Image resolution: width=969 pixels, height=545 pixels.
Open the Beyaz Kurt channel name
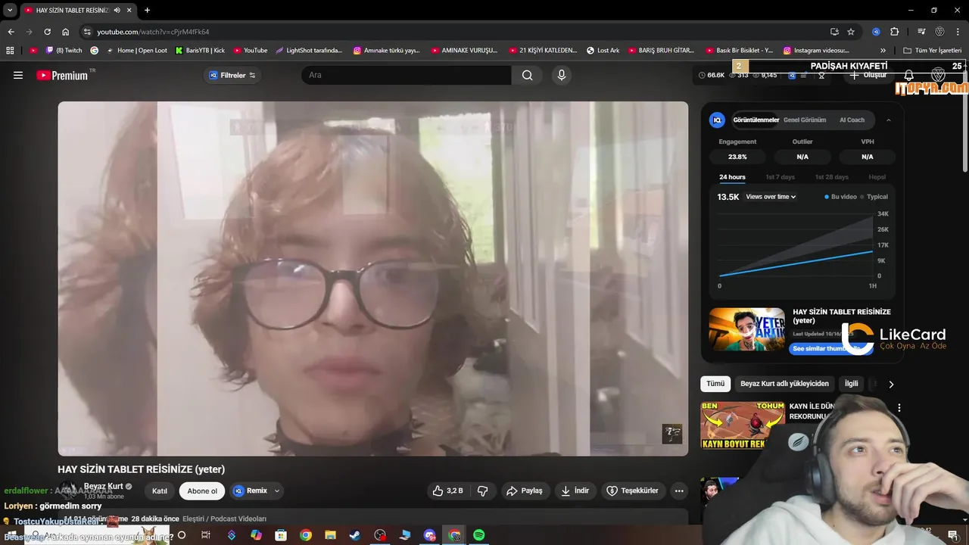click(103, 486)
